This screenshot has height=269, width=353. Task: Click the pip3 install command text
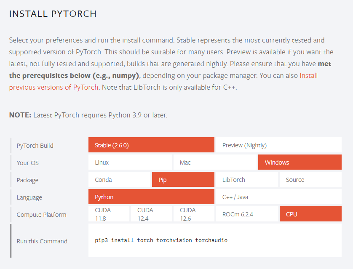tap(161, 240)
